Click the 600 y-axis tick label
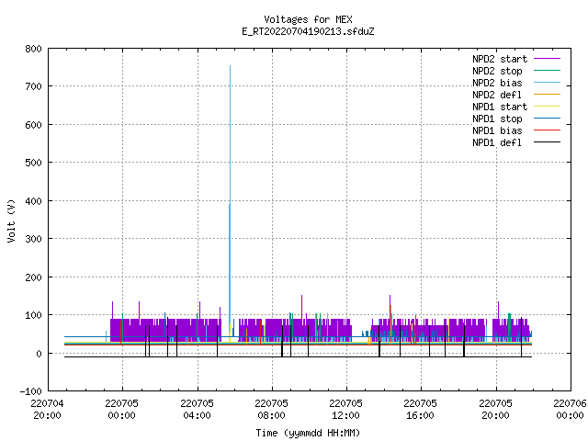 (x=33, y=125)
